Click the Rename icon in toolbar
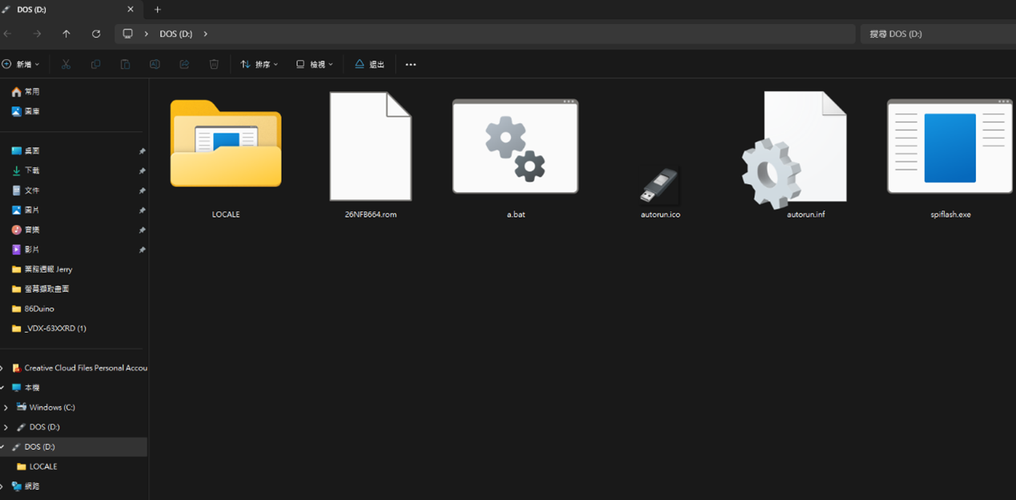The height and width of the screenshot is (500, 1016). 155,64
